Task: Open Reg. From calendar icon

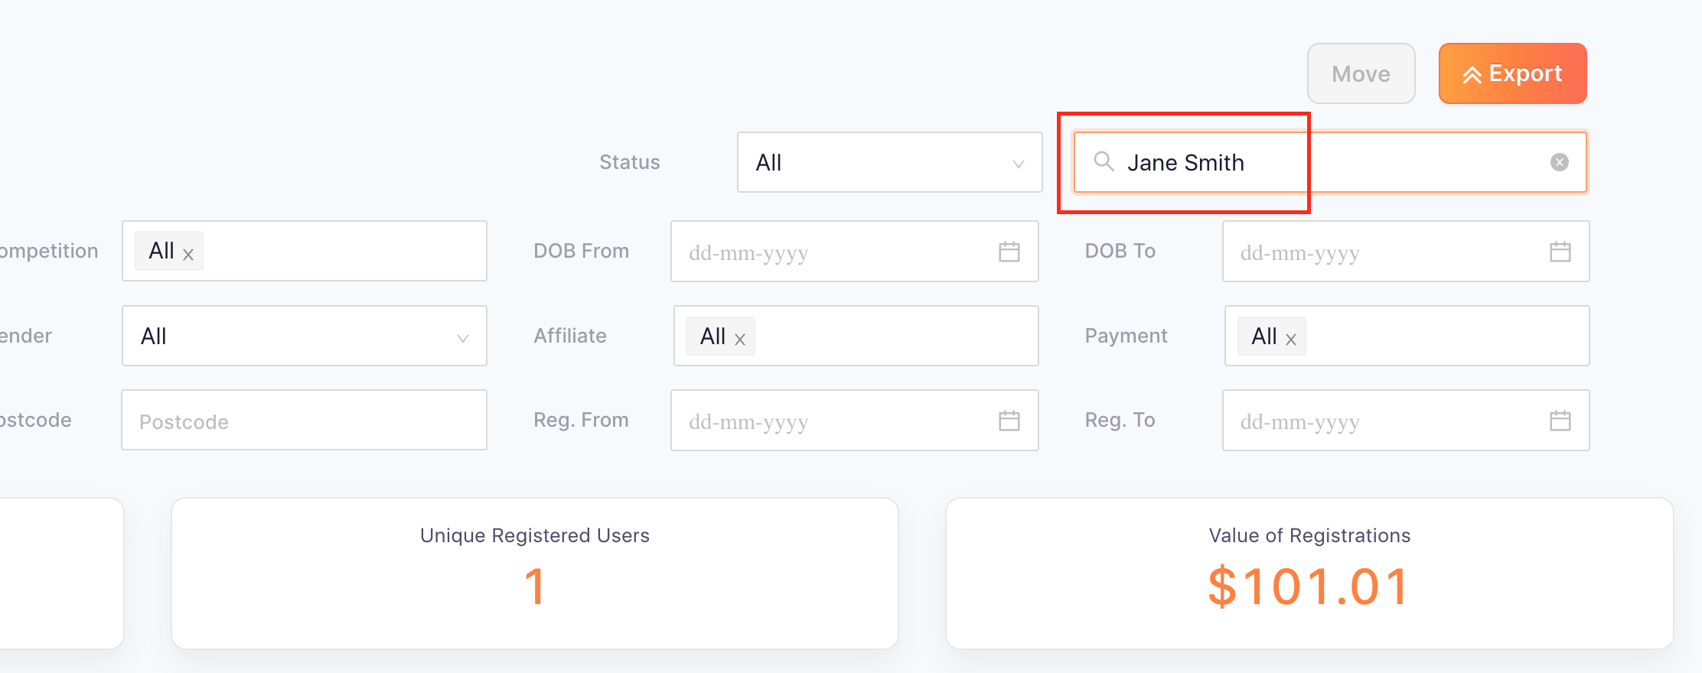Action: pyautogui.click(x=1009, y=421)
